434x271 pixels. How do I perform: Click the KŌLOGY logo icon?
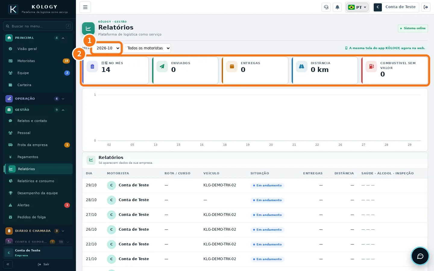[13, 9]
